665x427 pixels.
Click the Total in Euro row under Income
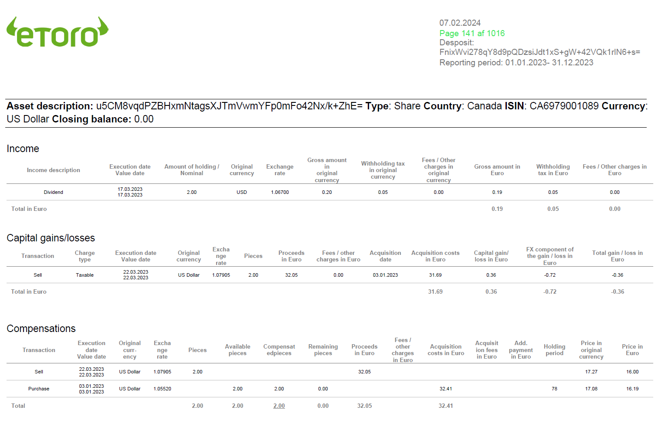pos(29,209)
